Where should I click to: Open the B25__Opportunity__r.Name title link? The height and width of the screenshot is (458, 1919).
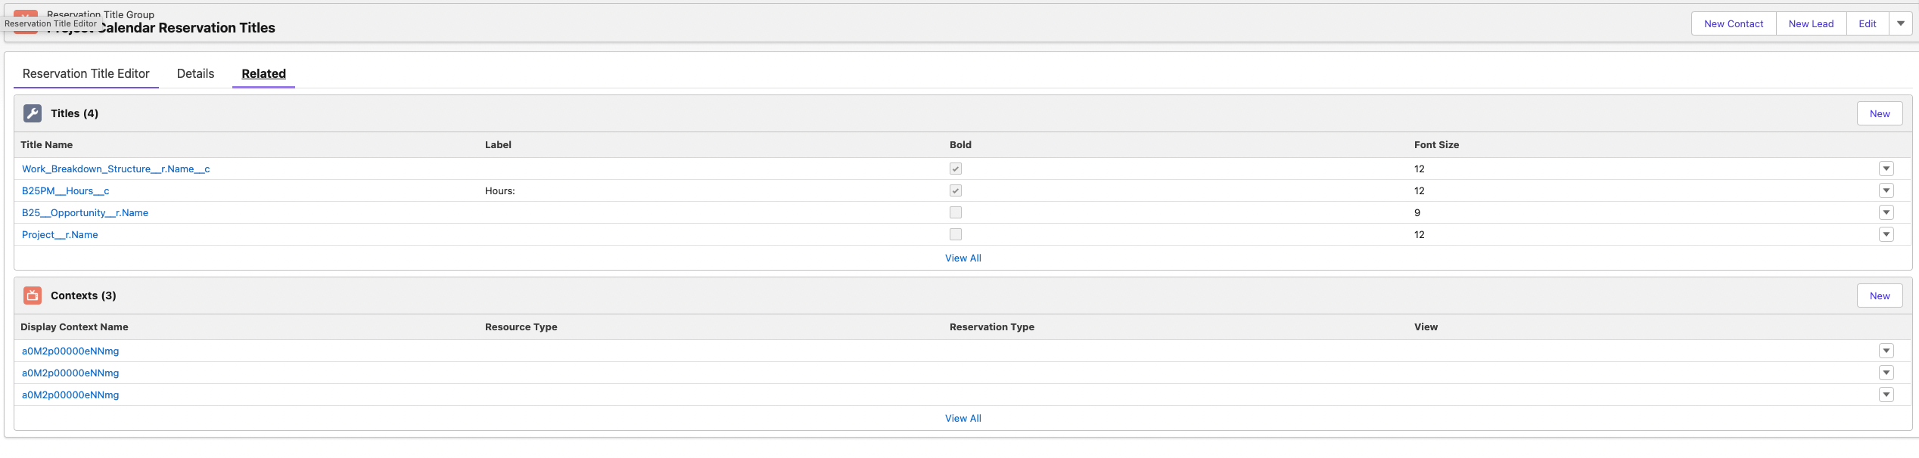[x=85, y=212]
